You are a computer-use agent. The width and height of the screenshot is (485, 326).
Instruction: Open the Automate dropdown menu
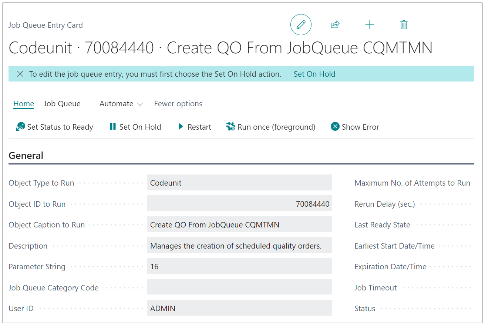click(121, 103)
